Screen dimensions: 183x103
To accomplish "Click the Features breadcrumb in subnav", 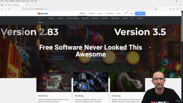I will (41, 18).
